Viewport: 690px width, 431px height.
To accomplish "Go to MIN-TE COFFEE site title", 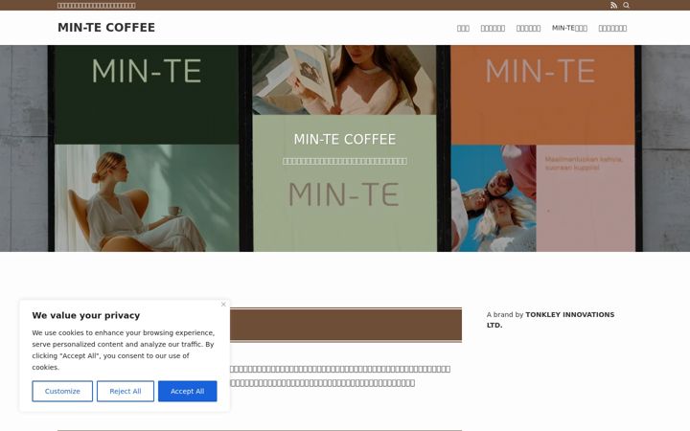I will [x=106, y=27].
